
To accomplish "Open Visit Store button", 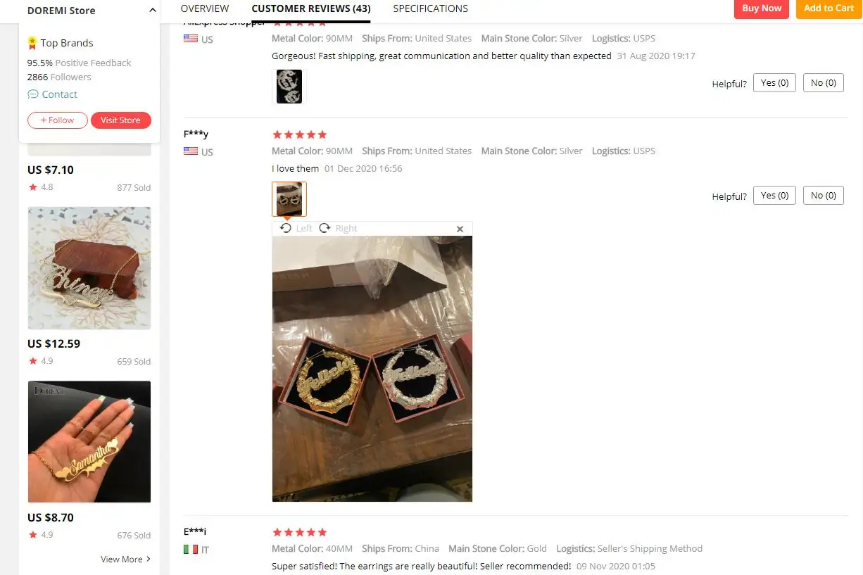I will [x=120, y=120].
